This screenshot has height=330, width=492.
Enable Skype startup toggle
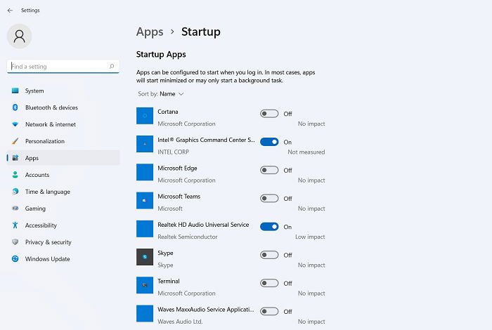tap(269, 255)
